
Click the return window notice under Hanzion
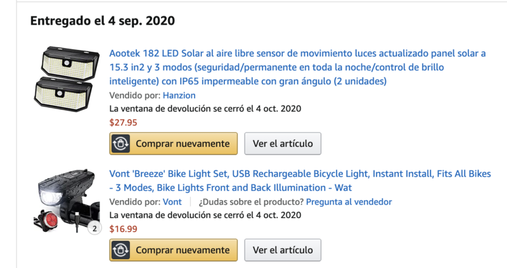205,108
